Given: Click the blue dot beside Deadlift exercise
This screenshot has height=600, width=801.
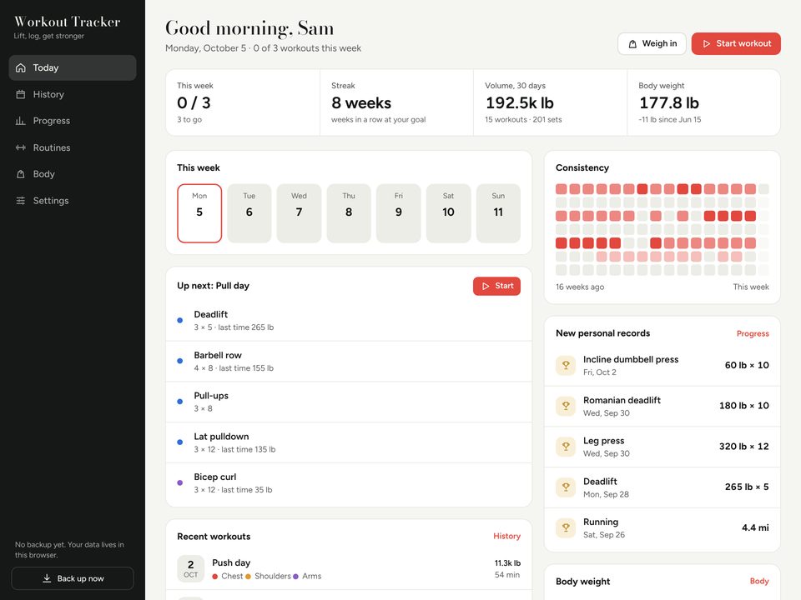Looking at the screenshot, I should click(180, 320).
